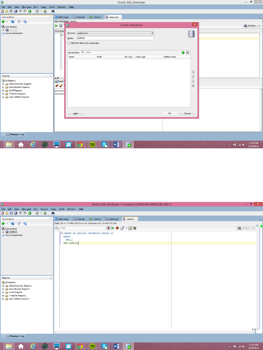The height and width of the screenshot is (350, 263).
Task: Expand OLAP Reports in Create Procedure window
Action: [3, 91]
